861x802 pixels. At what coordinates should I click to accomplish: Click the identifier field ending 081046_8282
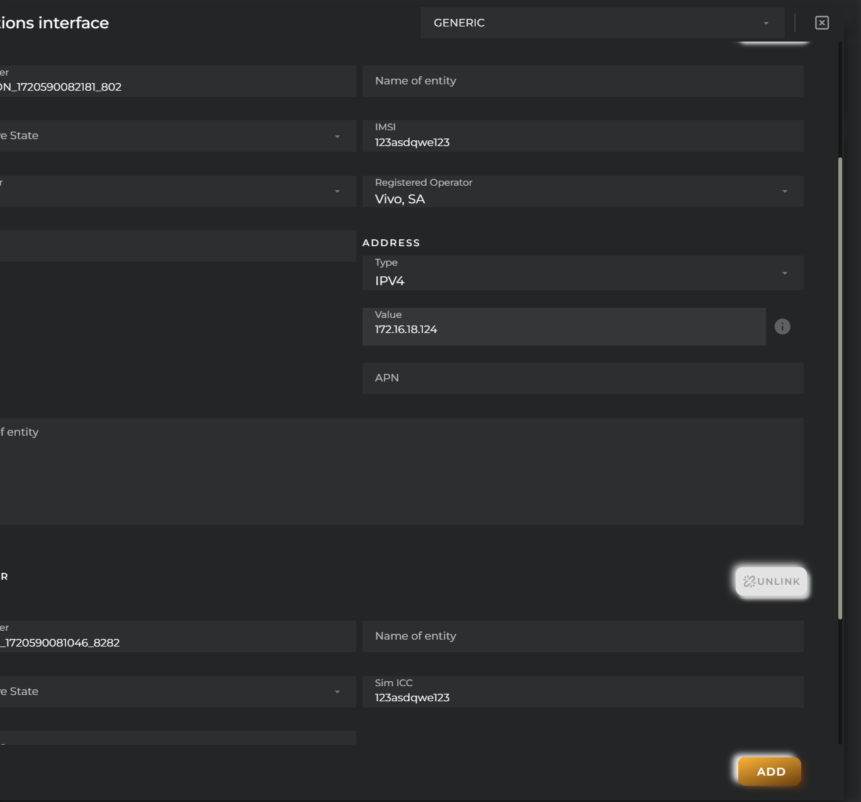coord(177,636)
